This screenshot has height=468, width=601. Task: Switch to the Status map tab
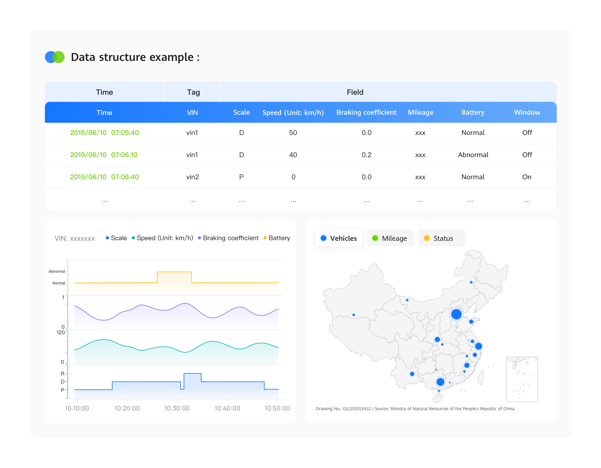click(442, 238)
